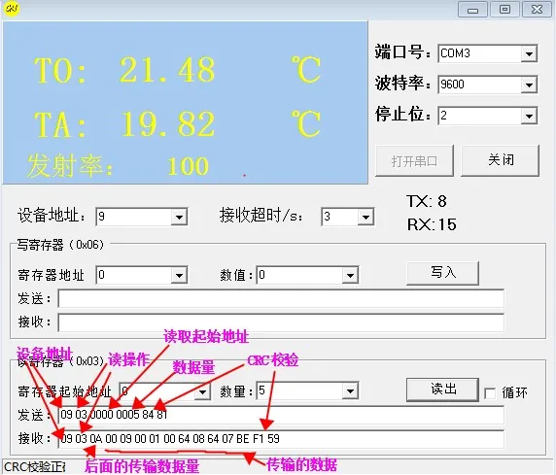Click the CRC校验正确 status bar text
The image size is (556, 475).
click(35, 467)
